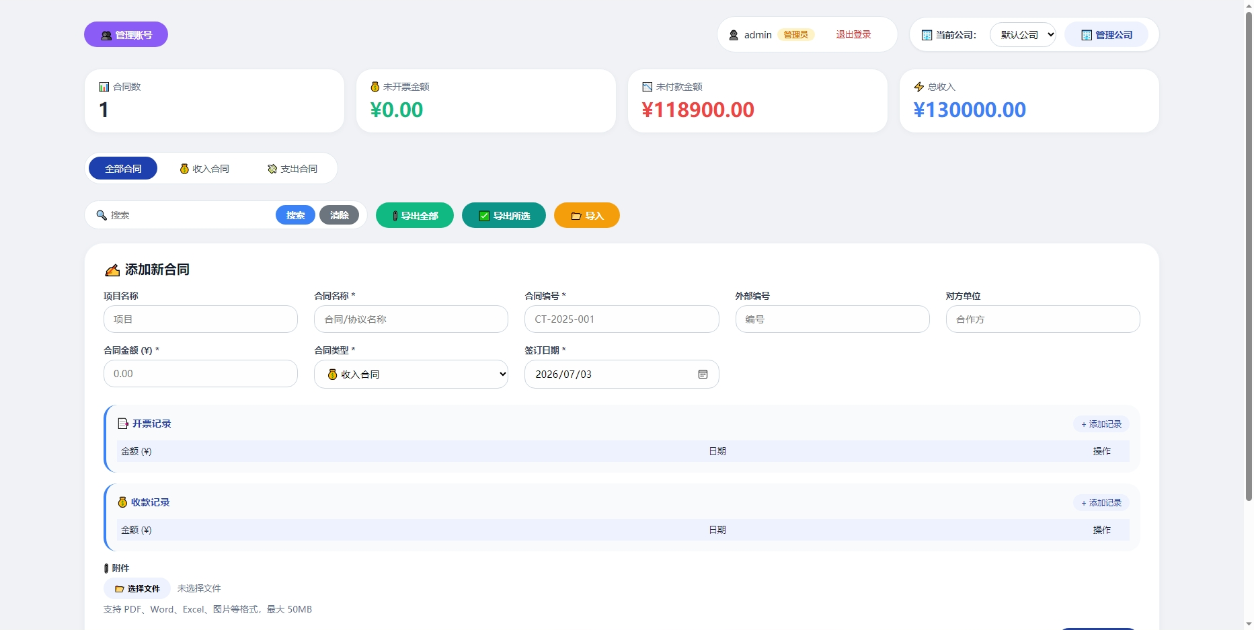1254x630 pixels.
Task: Click the 管理账号 button
Action: click(126, 35)
